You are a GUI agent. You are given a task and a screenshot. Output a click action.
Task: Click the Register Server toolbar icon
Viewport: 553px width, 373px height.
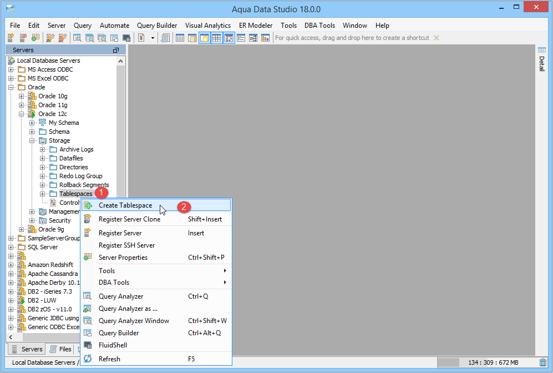click(x=11, y=38)
